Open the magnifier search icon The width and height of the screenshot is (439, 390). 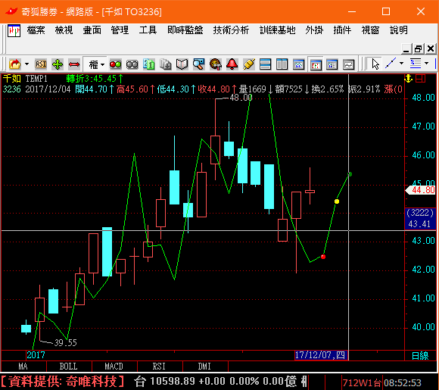[198, 64]
